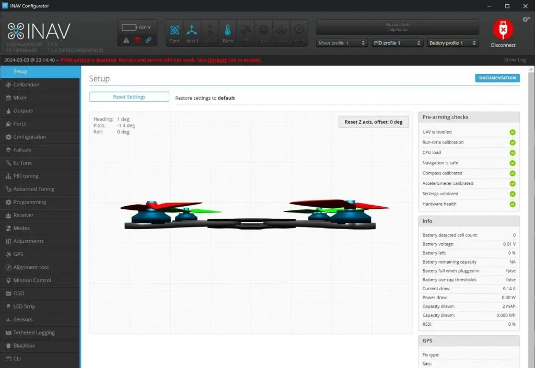Open the CLI tab
Screen dimensions: 535x368
pos(40,359)
